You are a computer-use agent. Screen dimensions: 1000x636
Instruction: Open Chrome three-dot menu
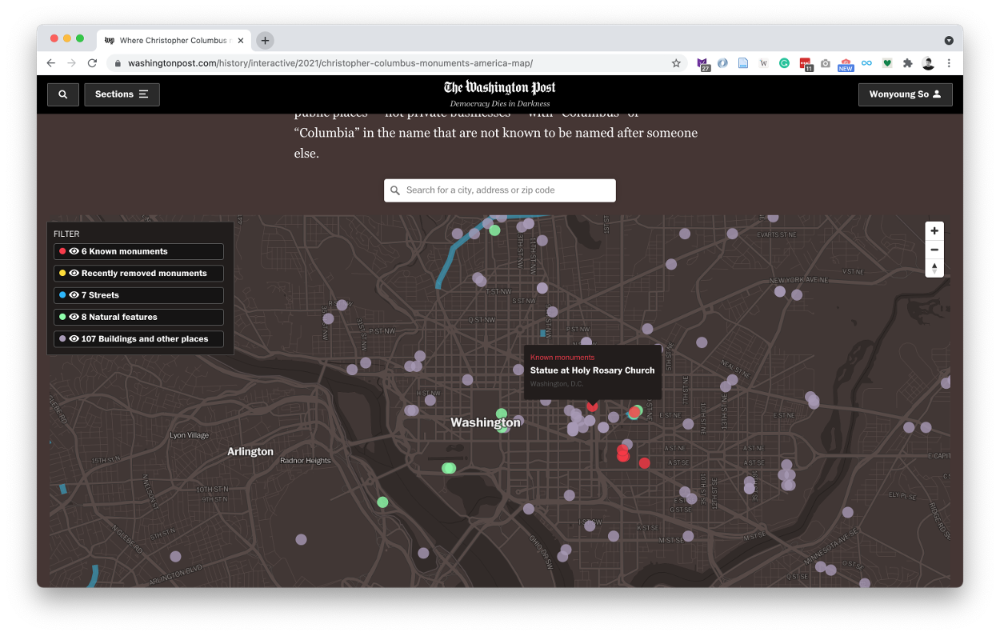[x=949, y=63]
